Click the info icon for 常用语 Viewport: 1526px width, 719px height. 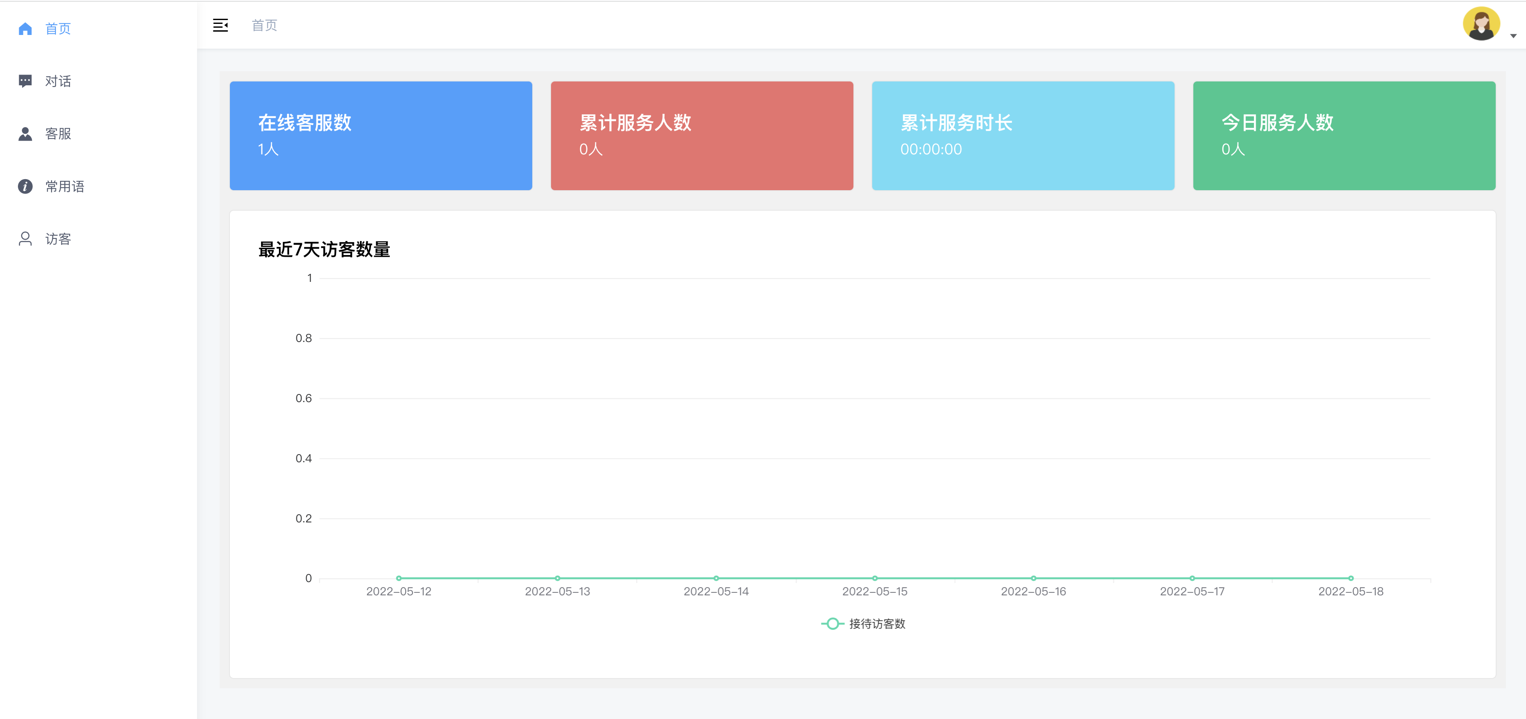coord(25,186)
